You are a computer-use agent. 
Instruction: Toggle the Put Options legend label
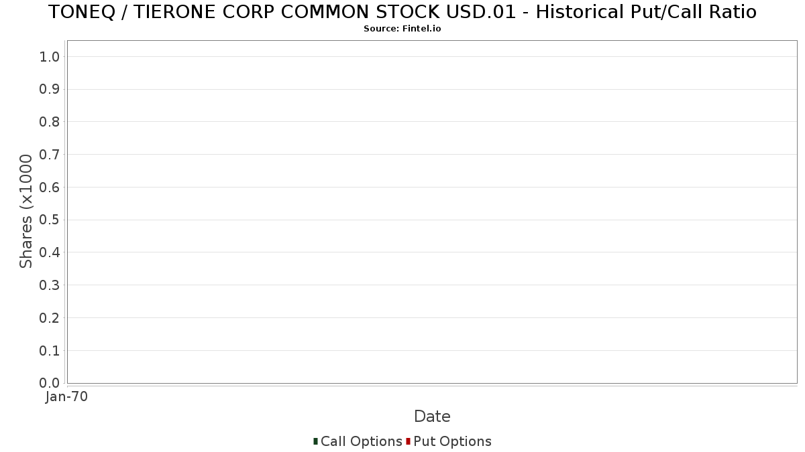point(452,441)
